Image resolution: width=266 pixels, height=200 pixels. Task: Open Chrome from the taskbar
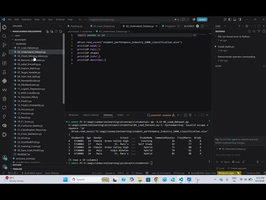click(156, 180)
